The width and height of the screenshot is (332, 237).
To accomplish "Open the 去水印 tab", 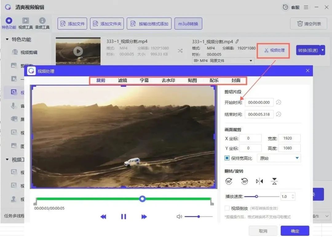I will (168, 81).
